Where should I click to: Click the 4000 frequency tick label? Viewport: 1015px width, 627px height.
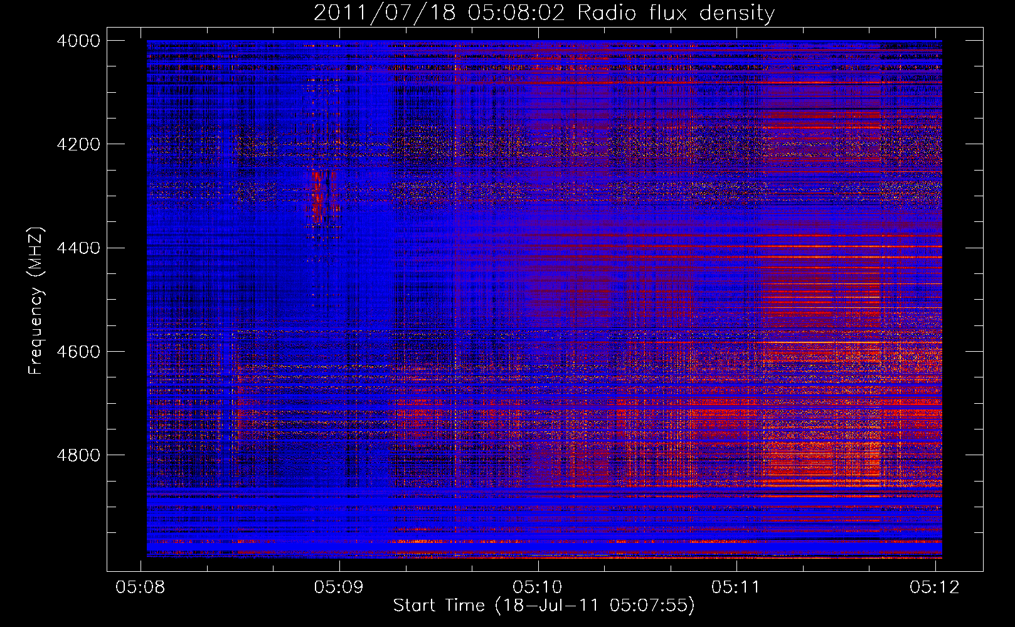pyautogui.click(x=78, y=41)
